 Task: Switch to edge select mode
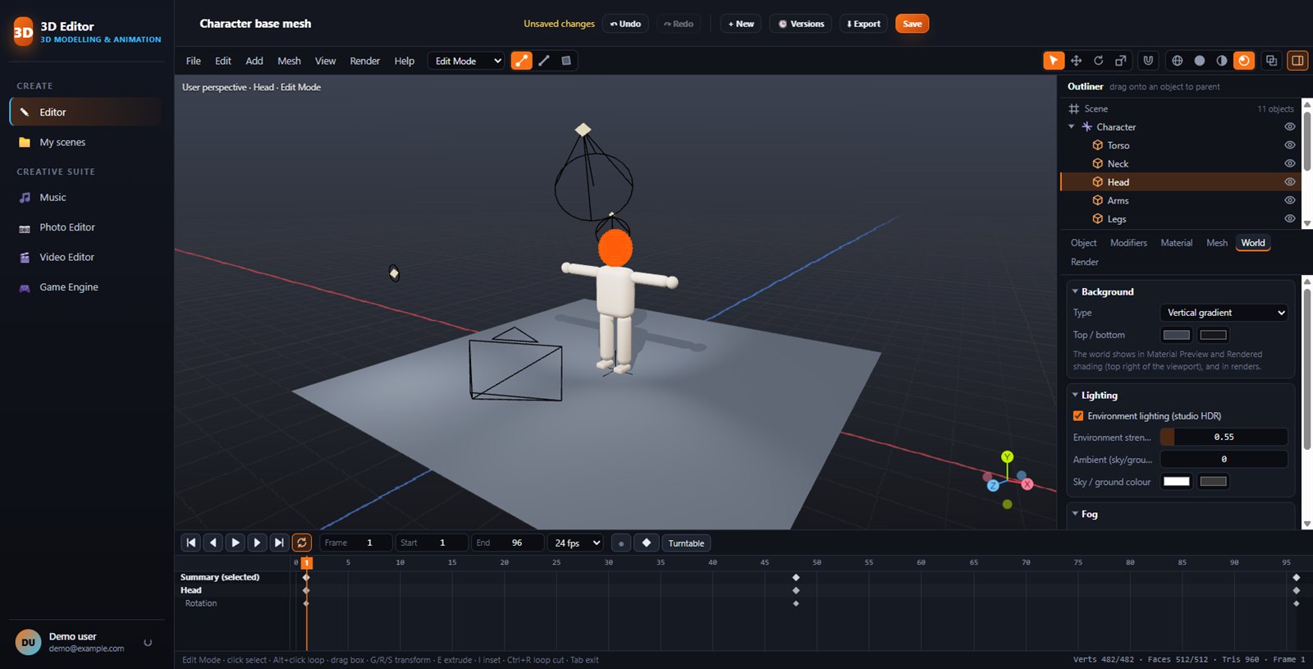click(x=543, y=61)
